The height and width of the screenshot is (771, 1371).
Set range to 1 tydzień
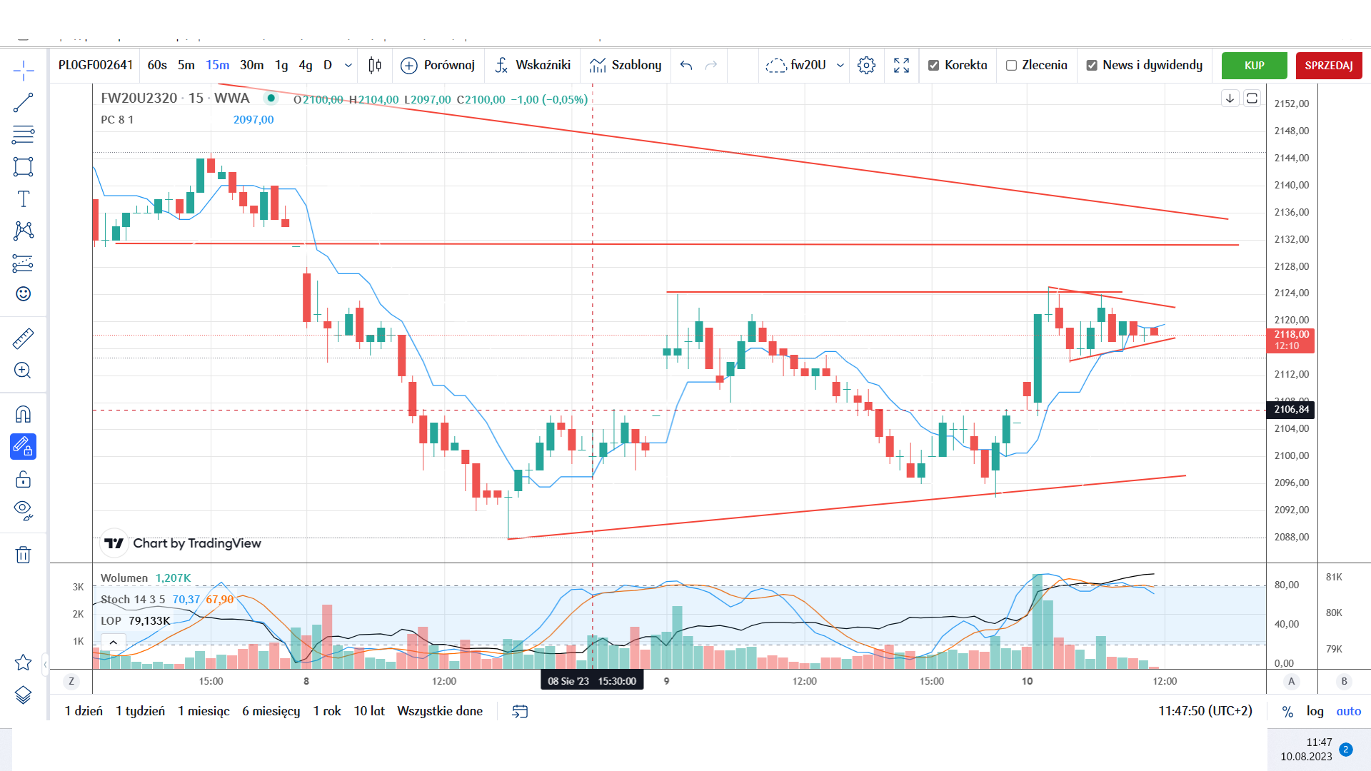(x=140, y=711)
